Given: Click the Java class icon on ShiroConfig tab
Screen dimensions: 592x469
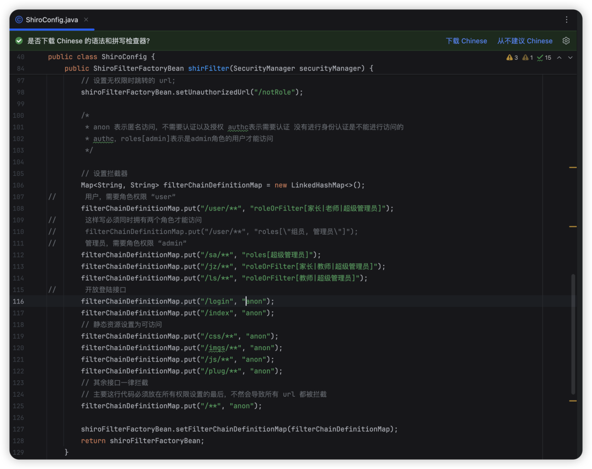Looking at the screenshot, I should tap(19, 20).
